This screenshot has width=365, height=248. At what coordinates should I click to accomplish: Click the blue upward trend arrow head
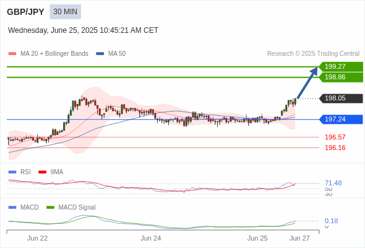coord(314,71)
